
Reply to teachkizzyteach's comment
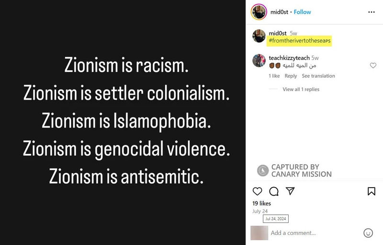click(291, 76)
